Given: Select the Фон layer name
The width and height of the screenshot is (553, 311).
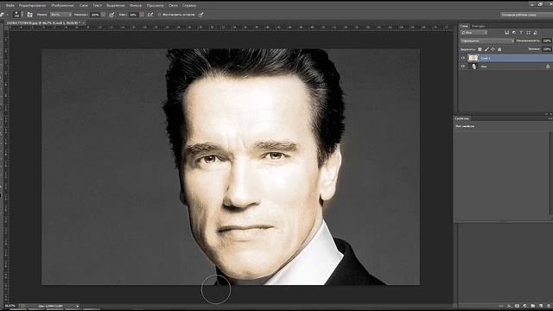Looking at the screenshot, I should coord(484,67).
